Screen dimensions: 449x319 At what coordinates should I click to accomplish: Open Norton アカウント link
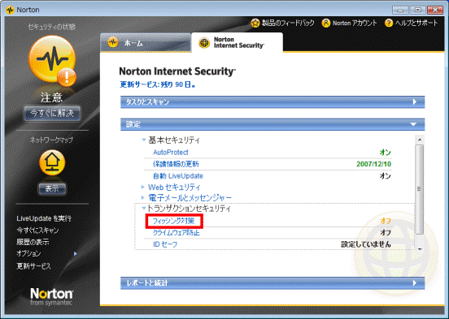coord(355,24)
